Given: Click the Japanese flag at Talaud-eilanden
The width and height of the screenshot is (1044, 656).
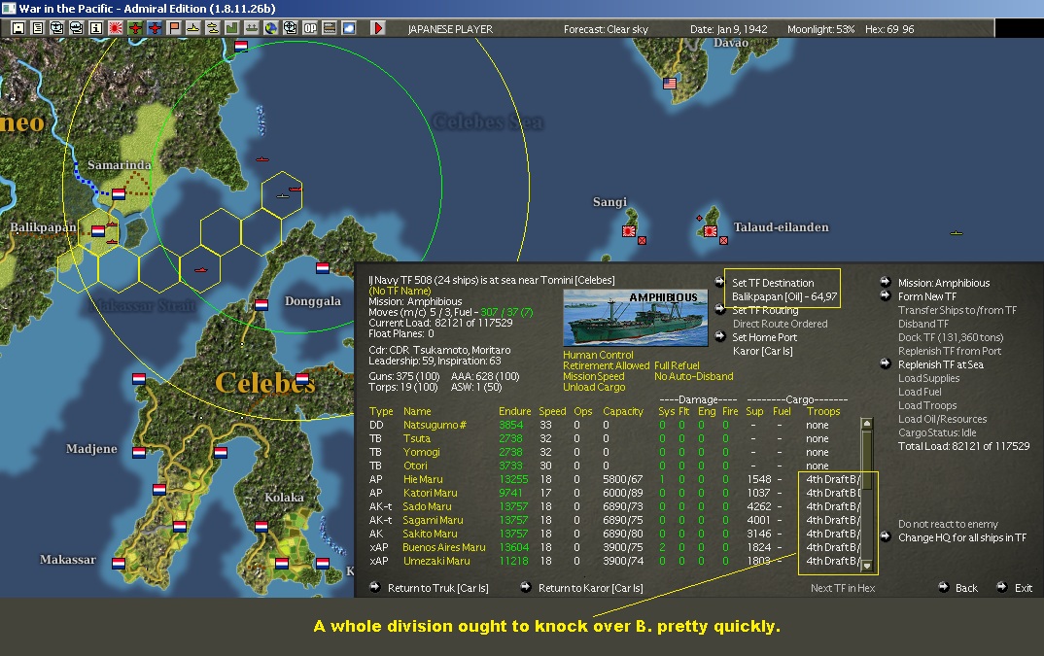Looking at the screenshot, I should click(x=711, y=231).
